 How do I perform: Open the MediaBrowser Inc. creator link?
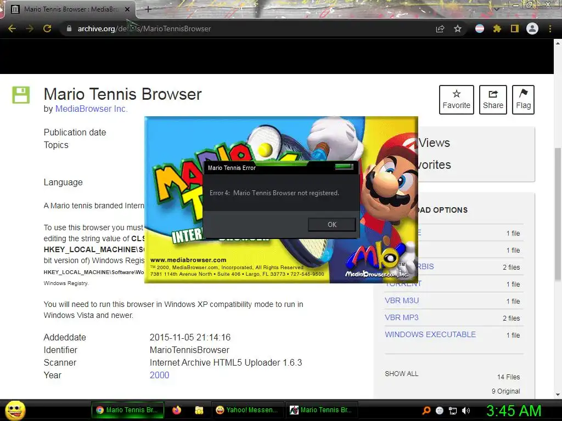(92, 109)
